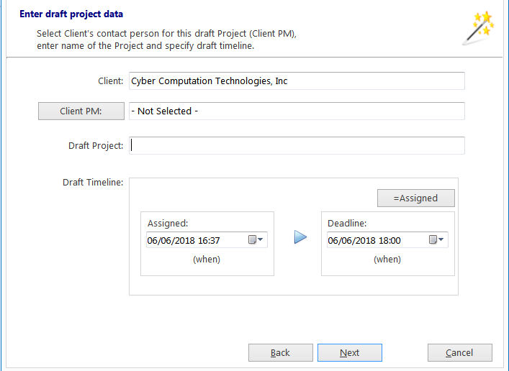509x371 pixels.
Task: Go Back to previous wizard step
Action: point(281,352)
